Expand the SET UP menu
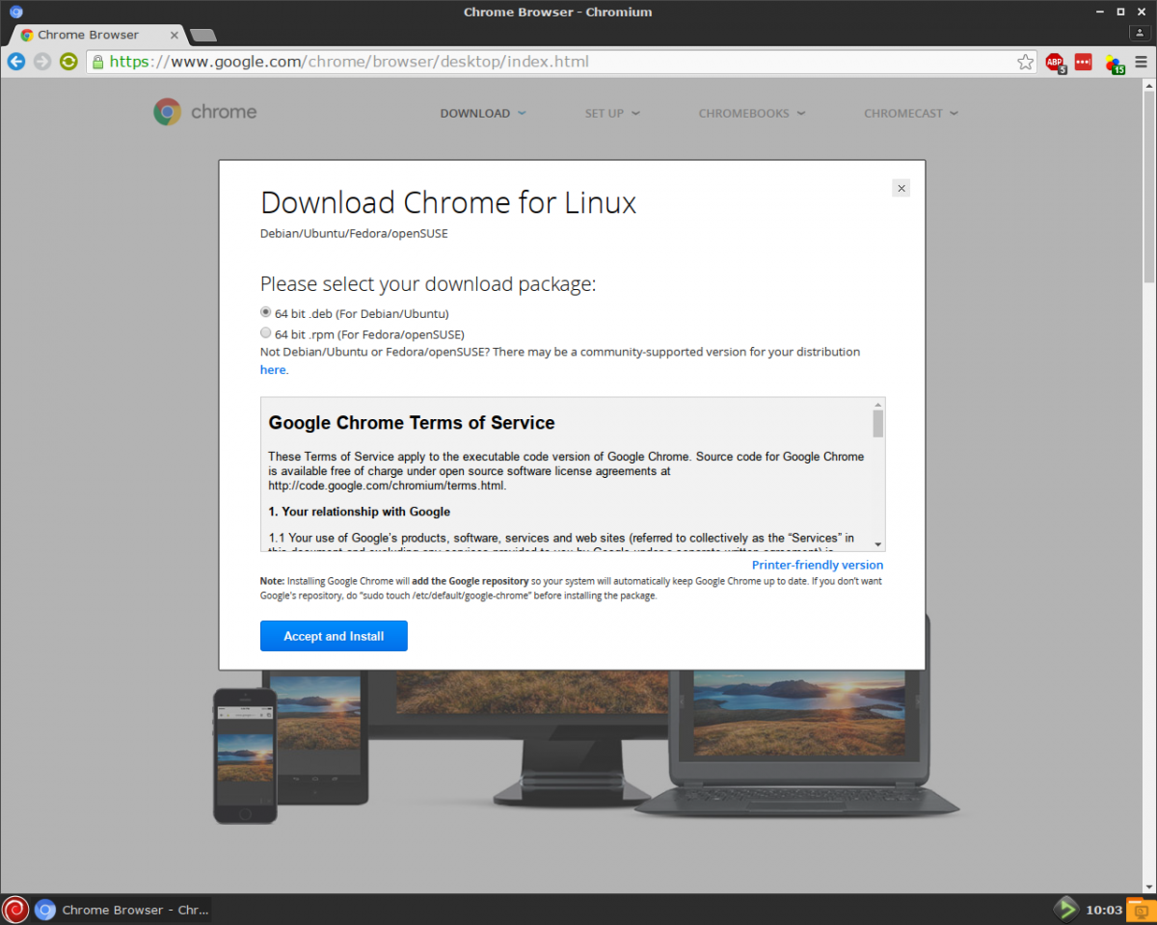Image resolution: width=1157 pixels, height=925 pixels. click(x=612, y=113)
